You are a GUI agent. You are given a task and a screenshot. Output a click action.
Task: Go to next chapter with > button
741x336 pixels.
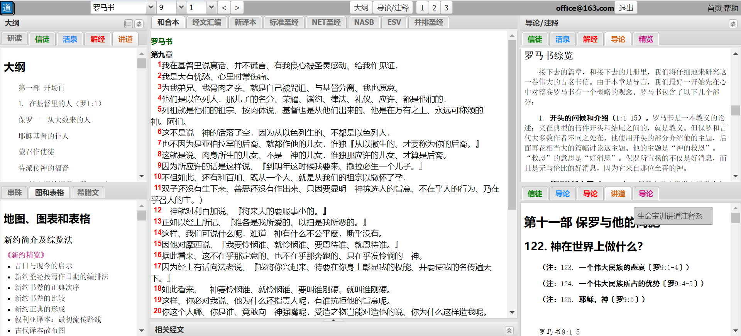(237, 8)
